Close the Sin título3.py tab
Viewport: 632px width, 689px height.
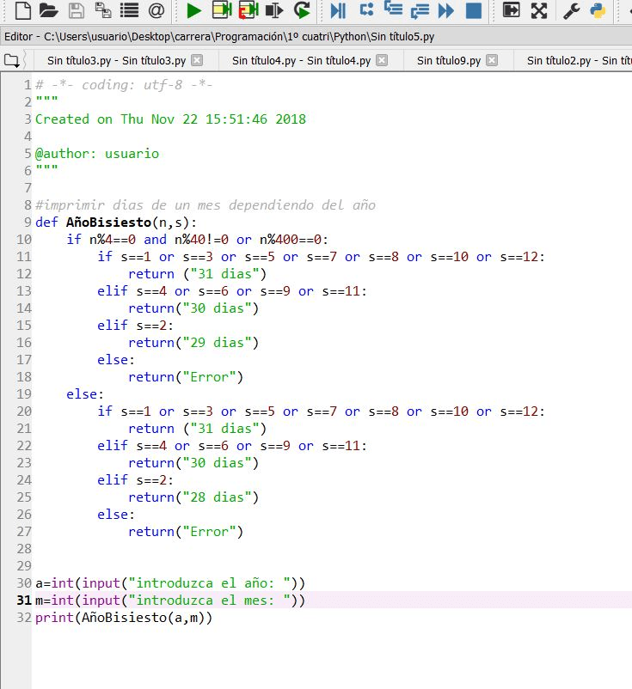coord(196,60)
